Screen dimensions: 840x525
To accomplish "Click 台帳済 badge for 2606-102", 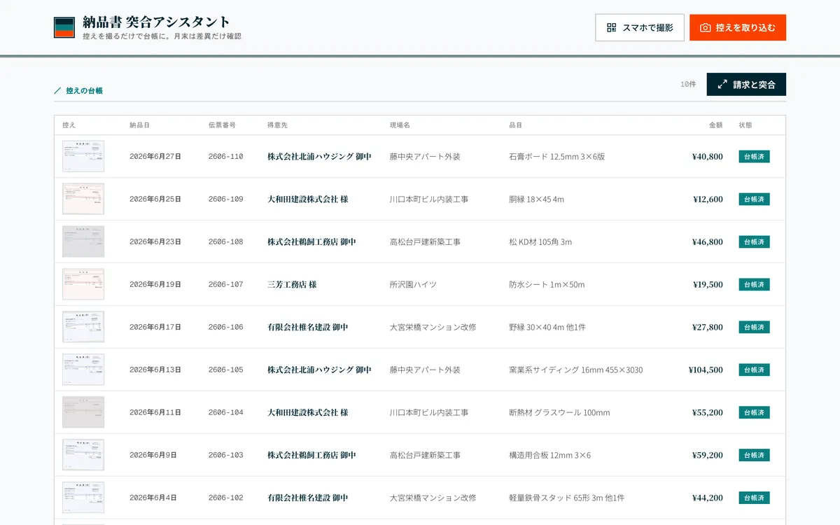I will pyautogui.click(x=754, y=498).
